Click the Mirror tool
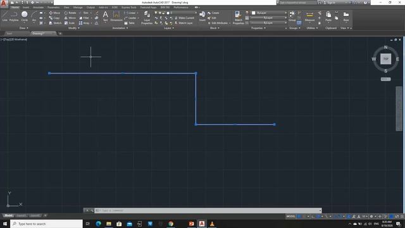 (x=70, y=18)
